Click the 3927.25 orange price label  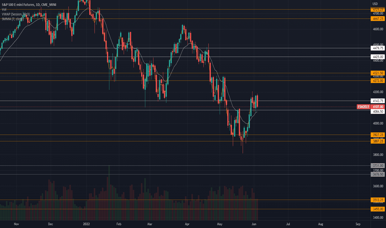378,135
